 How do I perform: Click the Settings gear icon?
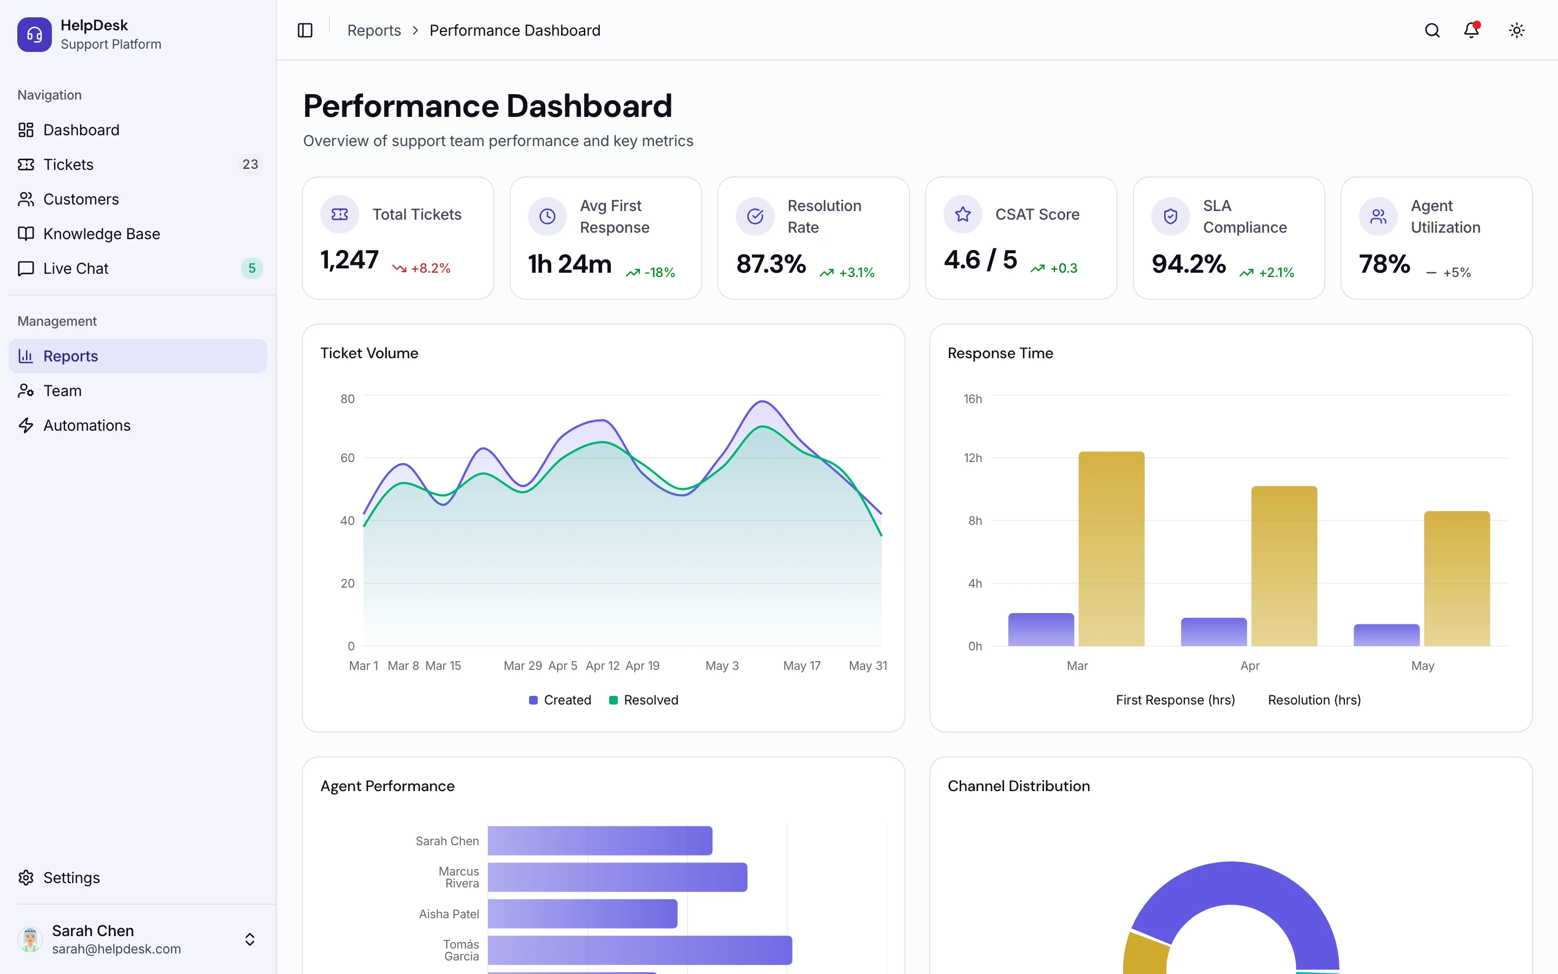(26, 877)
